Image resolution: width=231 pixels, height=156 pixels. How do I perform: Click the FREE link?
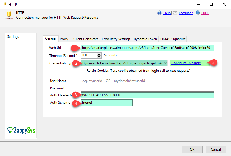205,13
